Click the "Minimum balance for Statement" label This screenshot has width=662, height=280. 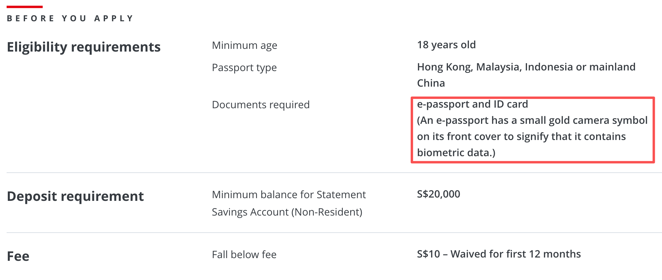click(289, 195)
